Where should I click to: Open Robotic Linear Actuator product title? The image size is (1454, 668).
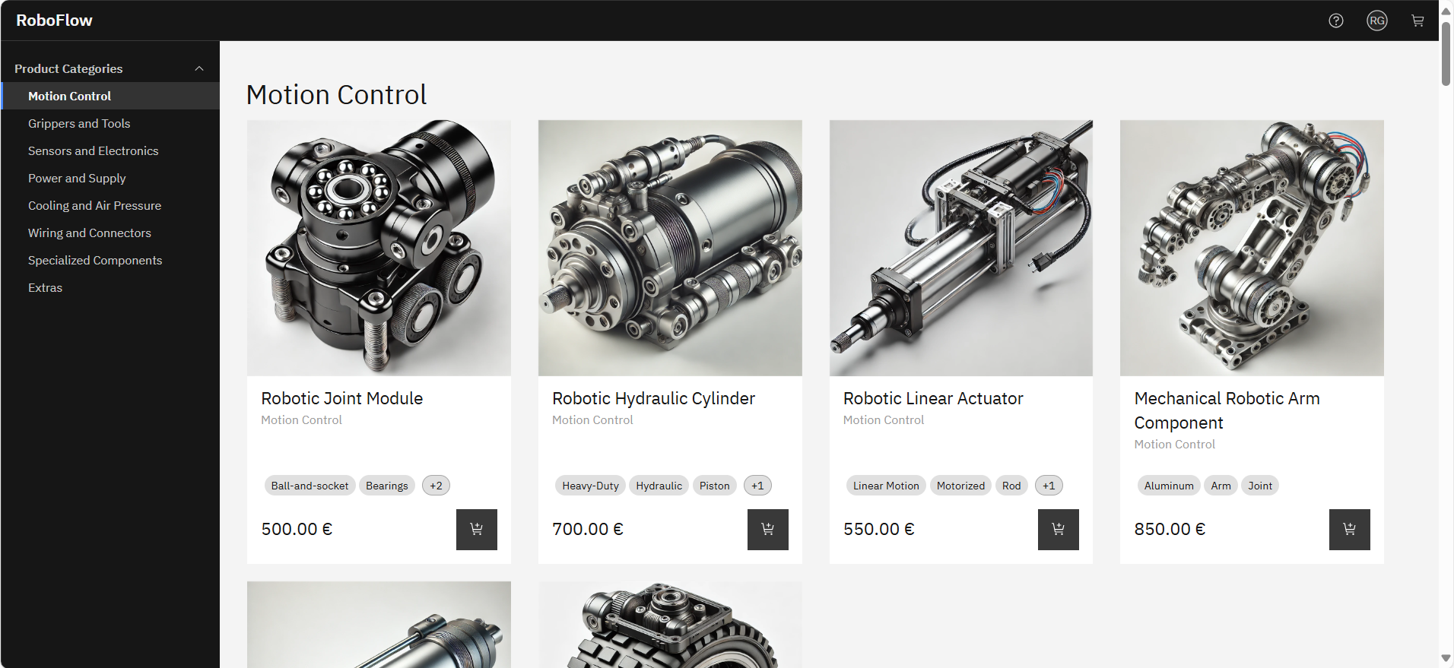(933, 398)
